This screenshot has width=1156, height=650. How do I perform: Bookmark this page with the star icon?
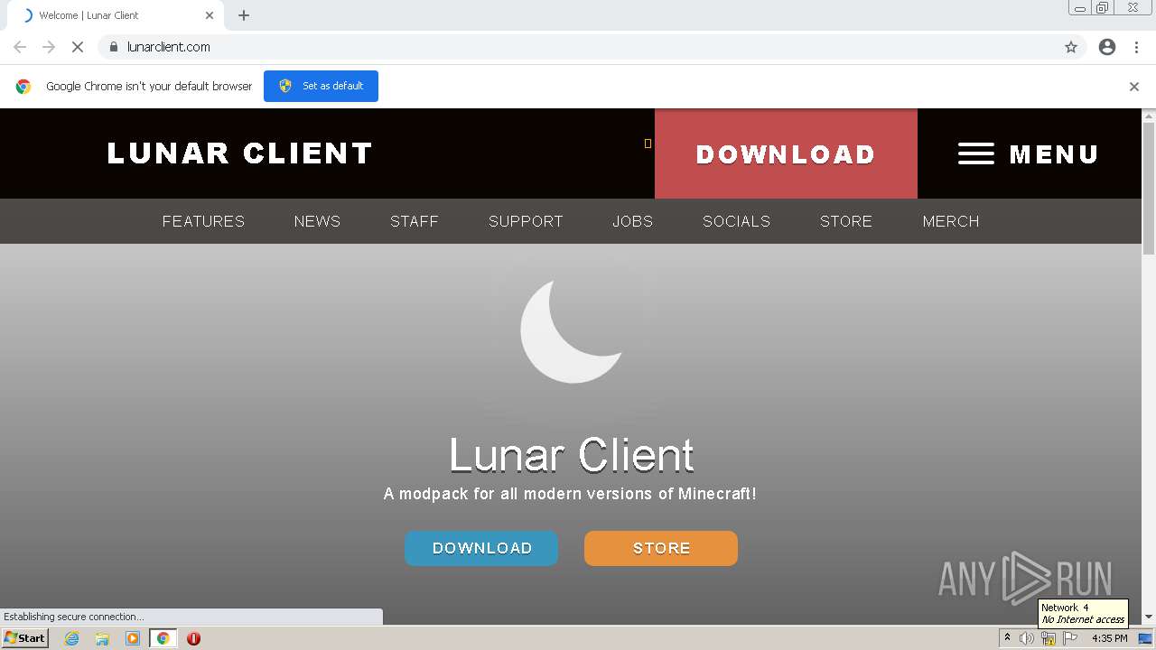1071,47
